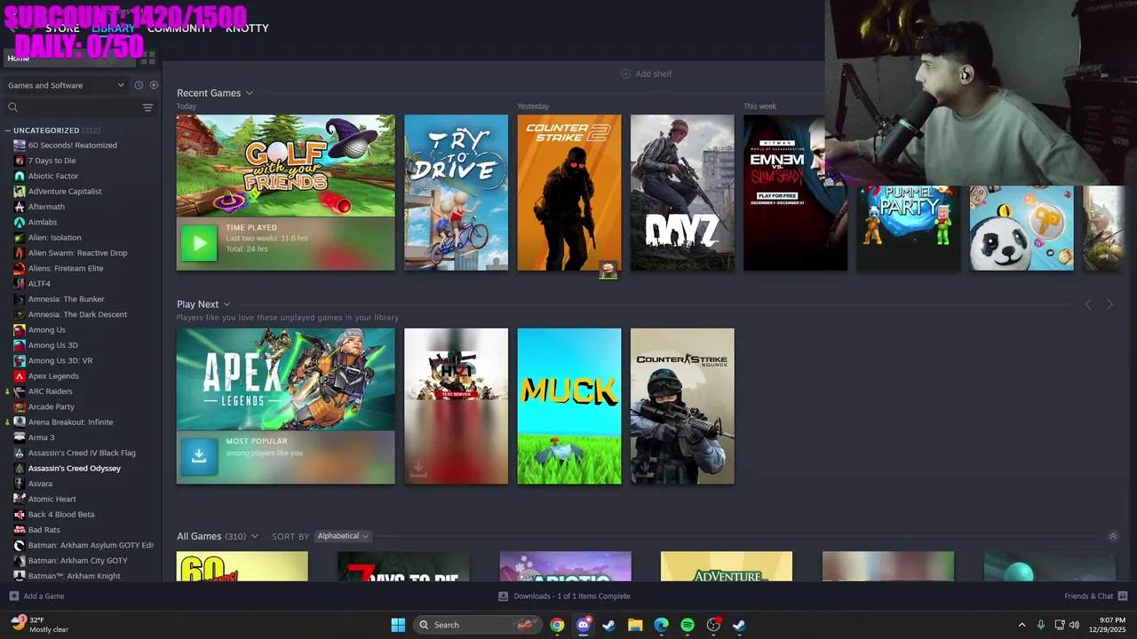Click the library search magnifier icon
Screen dimensions: 1137x639
[13, 107]
